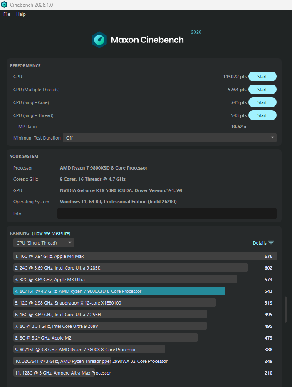Select the highlighted Ryzen 7 9800X3D ranking entry

pos(119,291)
